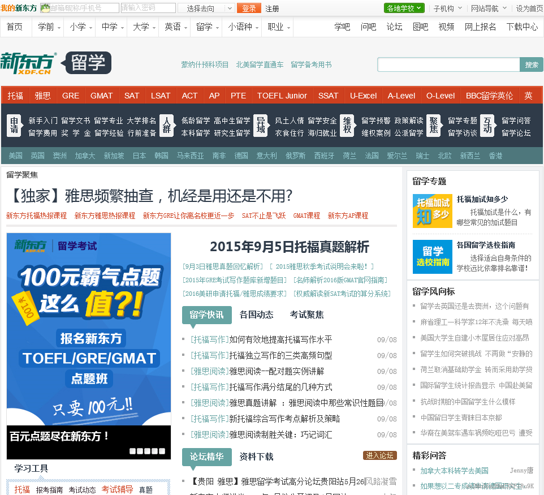Expand the 小学 navigation menu
This screenshot has width=544, height=495.
coord(80,27)
